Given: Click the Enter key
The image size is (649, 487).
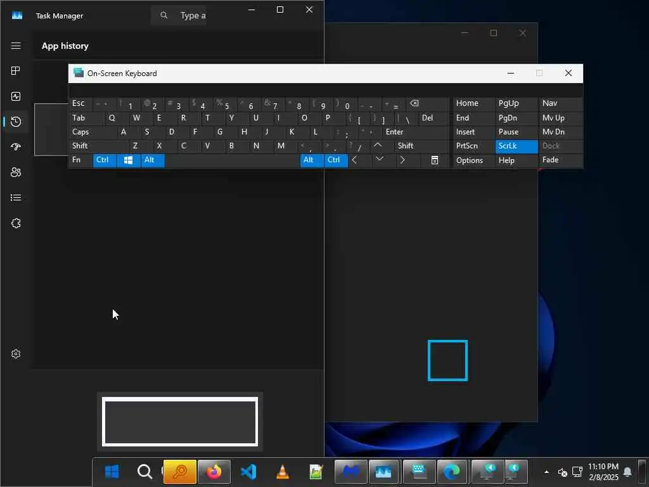Looking at the screenshot, I should coord(416,132).
